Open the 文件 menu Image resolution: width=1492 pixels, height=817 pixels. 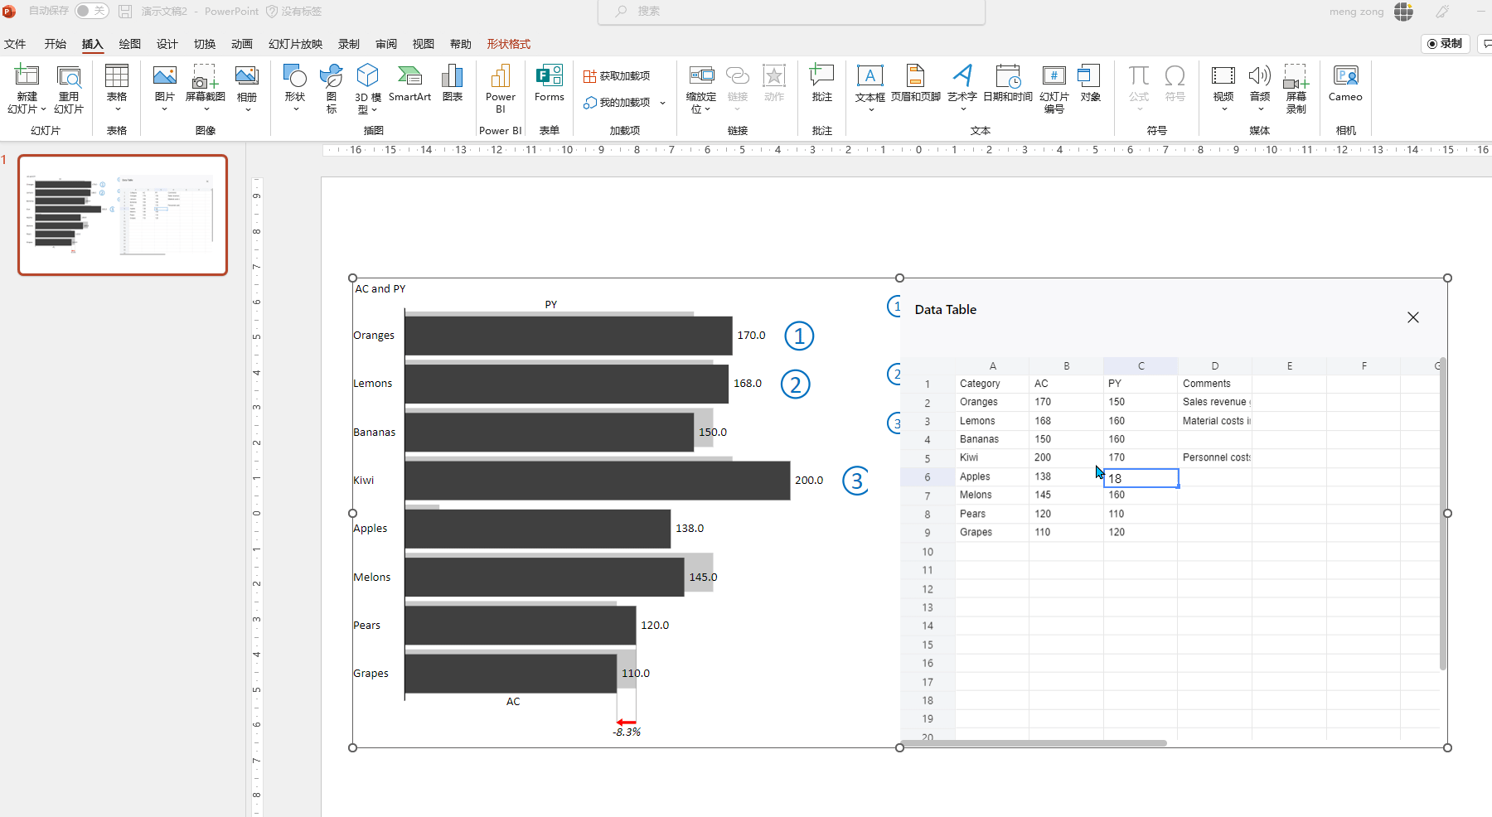coord(15,44)
